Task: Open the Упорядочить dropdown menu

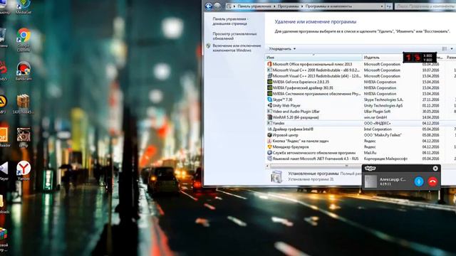Action: pyautogui.click(x=282, y=49)
